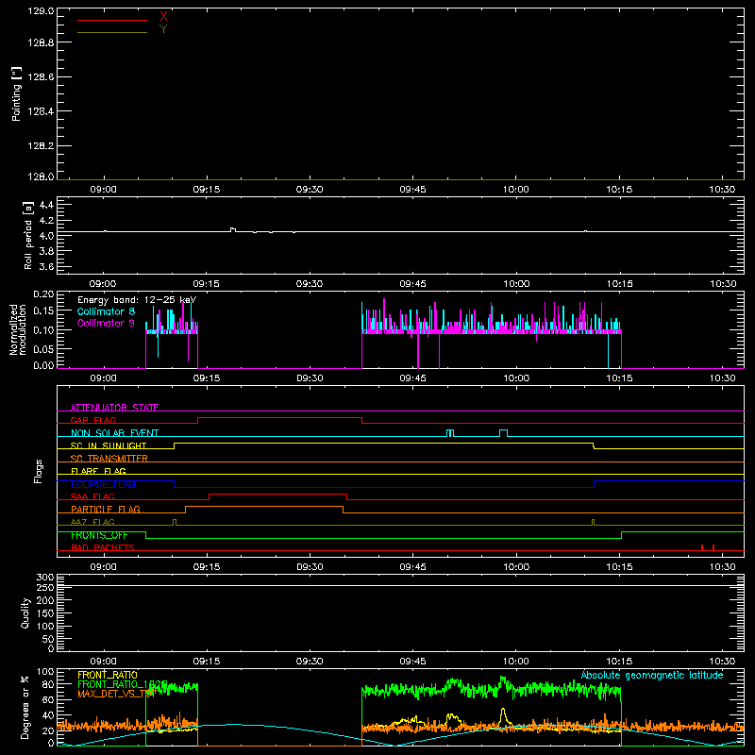The height and width of the screenshot is (755, 755).
Task: Click the 'GAP_FLAG' label
Action: click(92, 420)
